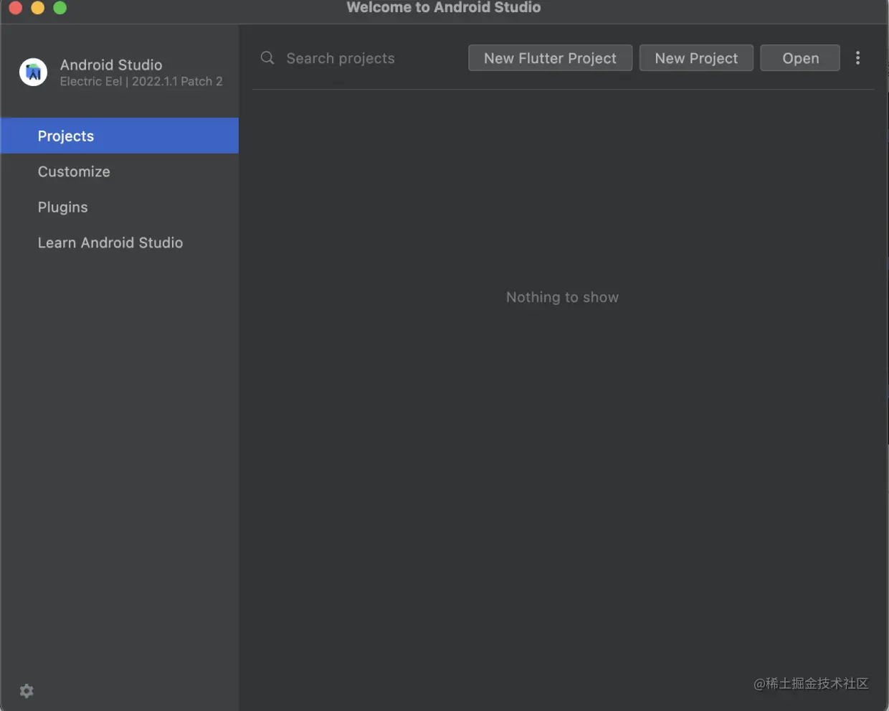889x711 pixels.
Task: Click the Open button
Action: point(800,58)
